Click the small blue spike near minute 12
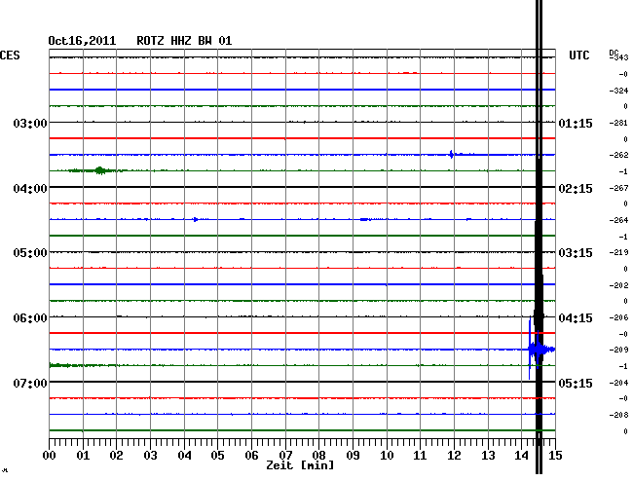633x481 pixels. 451,154
